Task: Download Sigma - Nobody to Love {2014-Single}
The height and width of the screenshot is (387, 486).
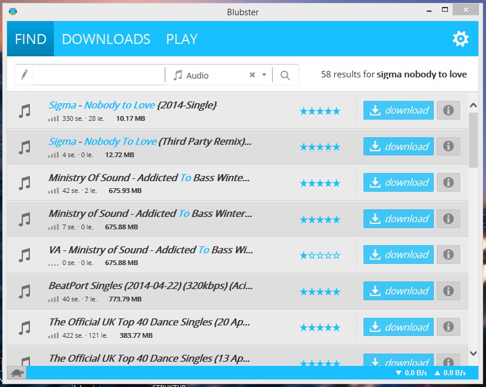Action: 398,110
